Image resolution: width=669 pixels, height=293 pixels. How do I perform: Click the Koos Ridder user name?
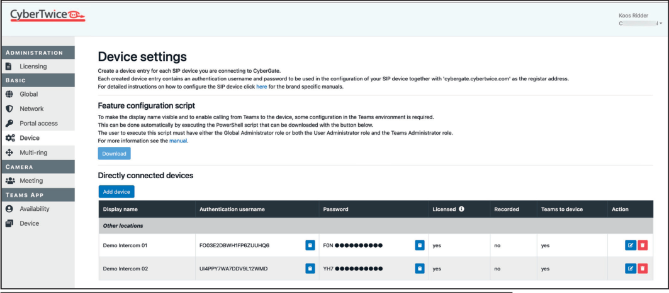coord(634,15)
